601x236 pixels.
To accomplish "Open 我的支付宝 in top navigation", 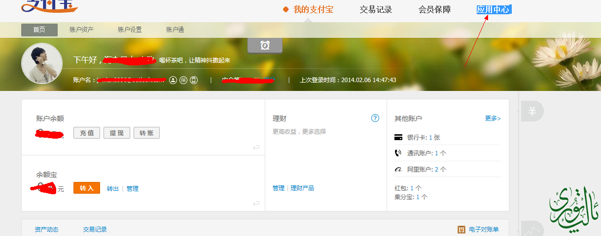I will tap(313, 9).
